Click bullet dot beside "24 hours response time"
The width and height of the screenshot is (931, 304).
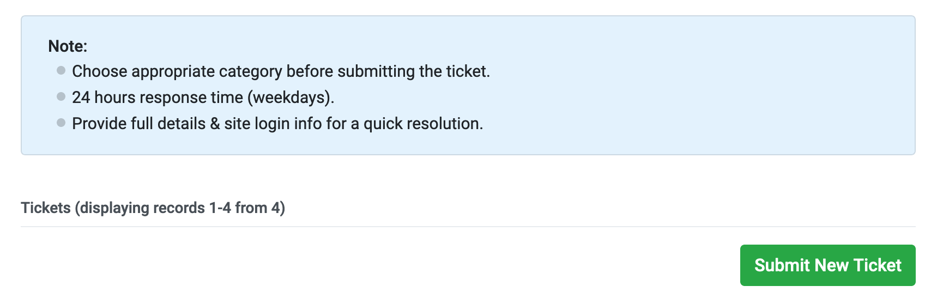click(61, 96)
